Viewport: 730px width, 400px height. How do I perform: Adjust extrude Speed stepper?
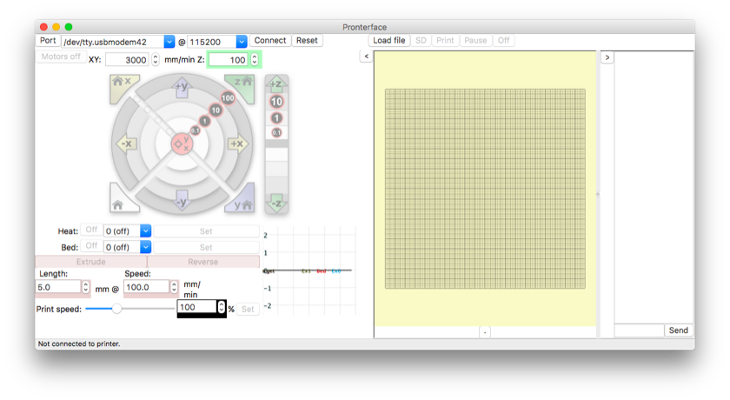pyautogui.click(x=174, y=287)
